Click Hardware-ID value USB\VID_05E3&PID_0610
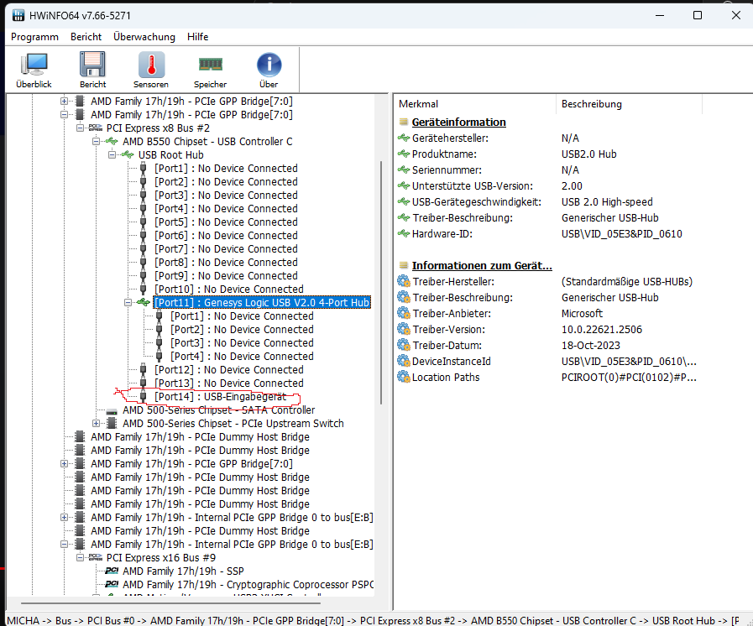This screenshot has height=626, width=753. coord(621,234)
